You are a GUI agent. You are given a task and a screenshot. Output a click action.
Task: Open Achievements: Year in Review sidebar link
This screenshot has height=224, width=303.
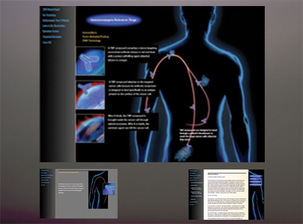56,21
